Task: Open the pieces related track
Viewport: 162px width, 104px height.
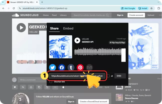Action: [128, 87]
